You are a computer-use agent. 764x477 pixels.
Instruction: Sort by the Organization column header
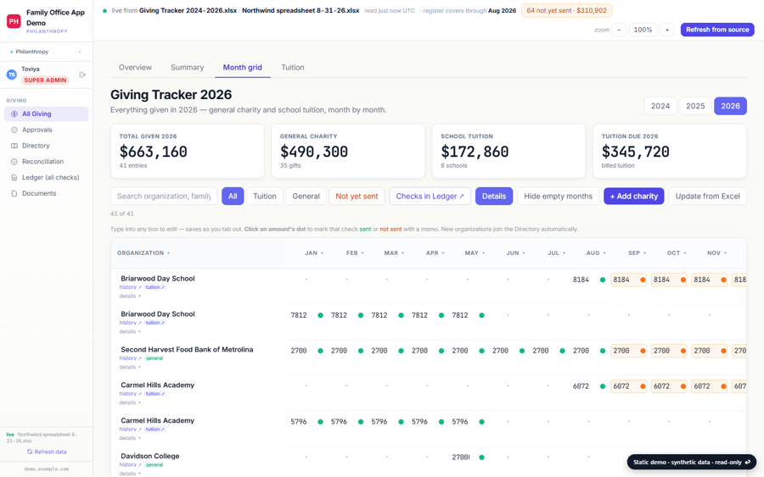click(143, 252)
